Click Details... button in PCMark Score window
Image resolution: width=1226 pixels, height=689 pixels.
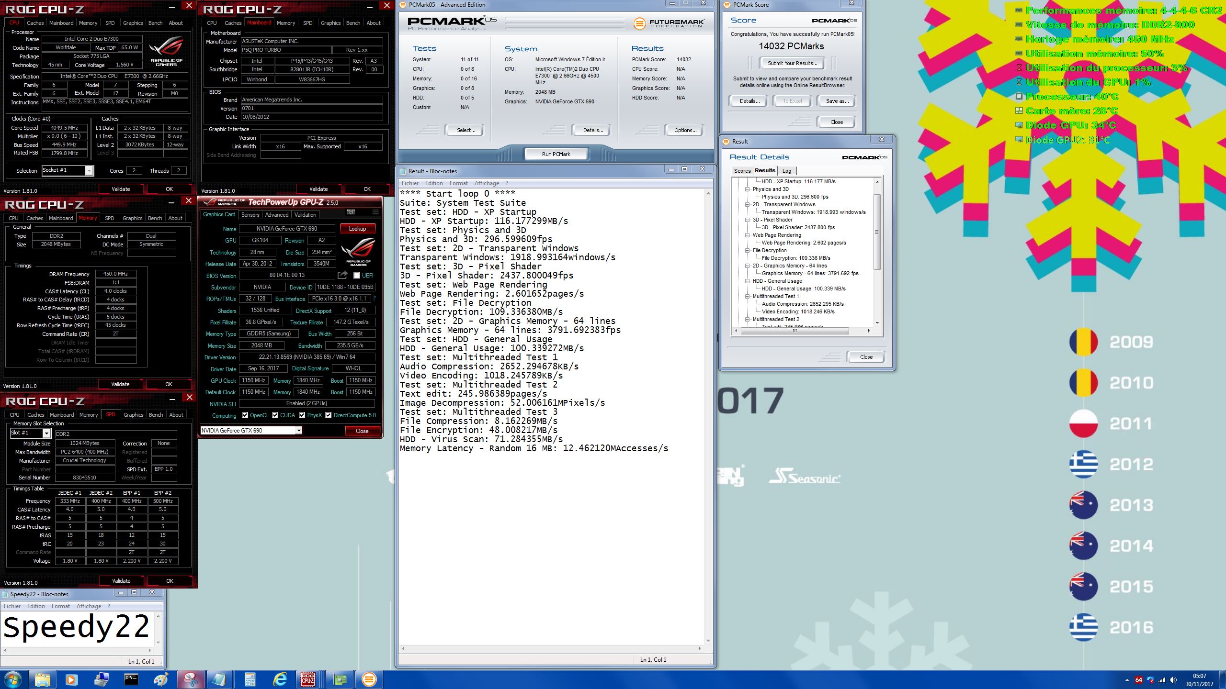(749, 101)
